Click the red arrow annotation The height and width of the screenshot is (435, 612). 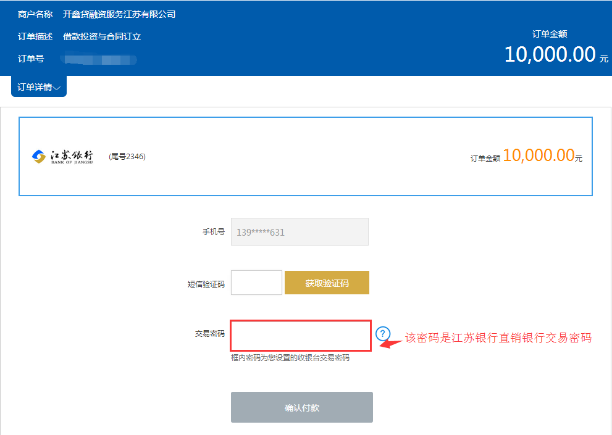(x=390, y=342)
